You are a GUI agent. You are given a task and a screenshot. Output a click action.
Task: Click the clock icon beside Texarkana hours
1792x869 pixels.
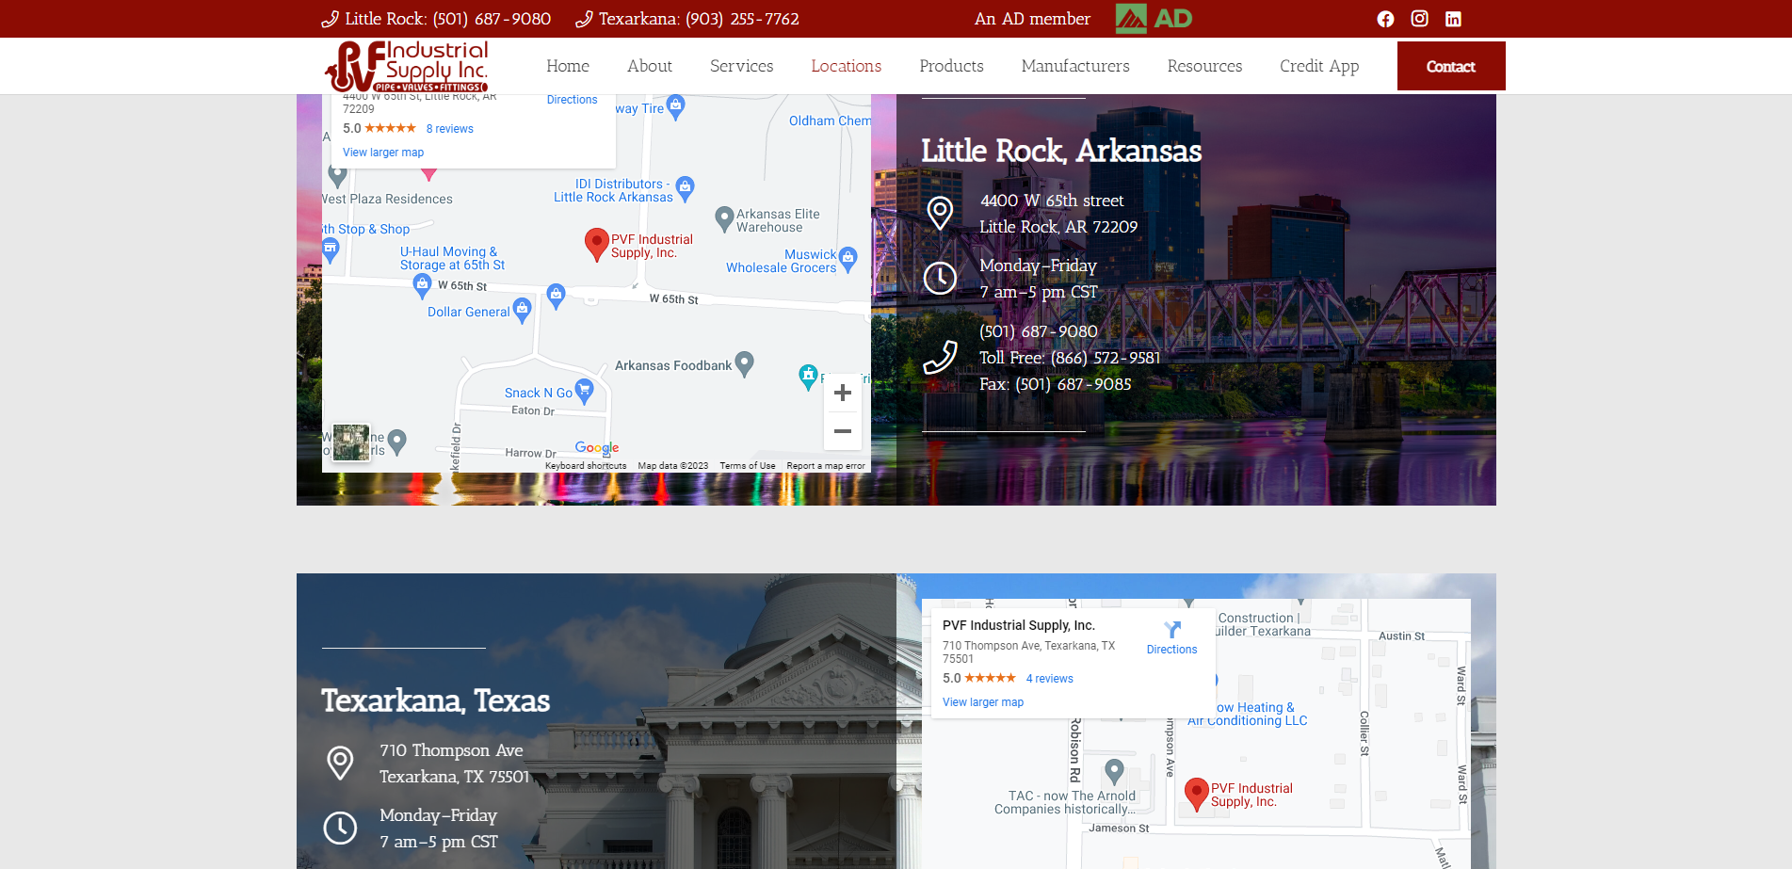pyautogui.click(x=340, y=828)
